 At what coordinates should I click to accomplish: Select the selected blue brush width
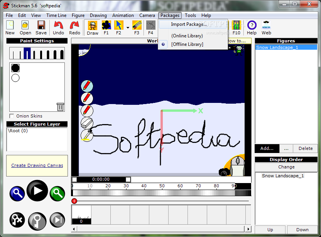pos(27,53)
